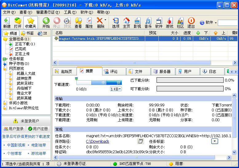
Task: Click the 预览 (Preview) toolbar icon
Action: click(68, 22)
